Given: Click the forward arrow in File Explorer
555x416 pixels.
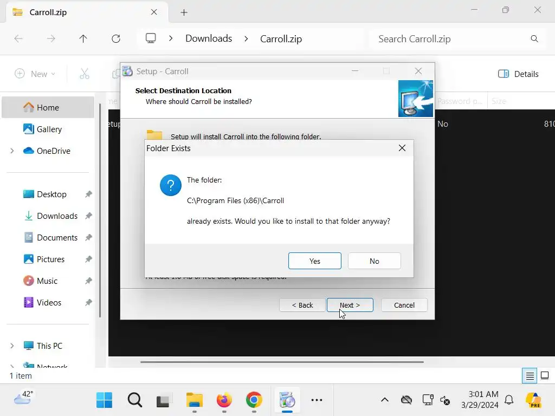Looking at the screenshot, I should click(x=51, y=38).
